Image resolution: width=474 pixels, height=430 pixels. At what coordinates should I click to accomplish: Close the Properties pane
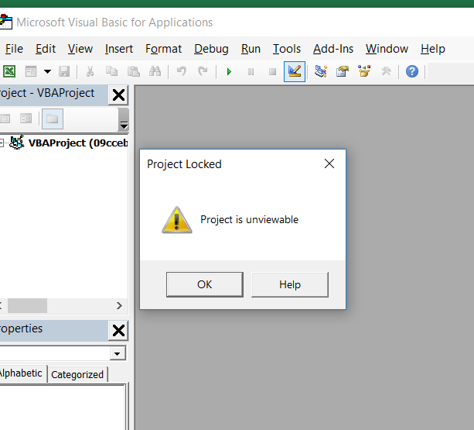[x=118, y=330]
